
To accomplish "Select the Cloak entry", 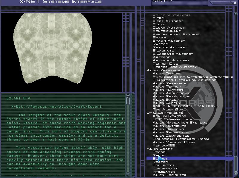I will tap(159, 24).
